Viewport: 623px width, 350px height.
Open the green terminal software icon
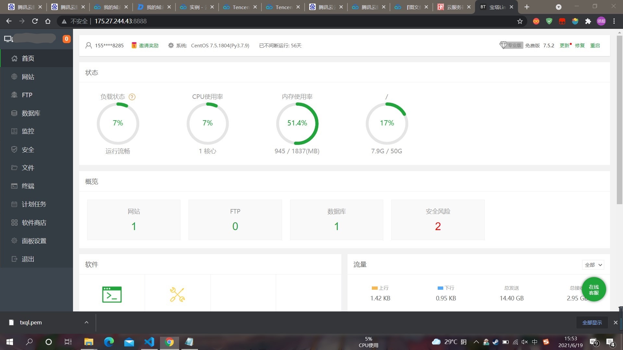coord(112,295)
